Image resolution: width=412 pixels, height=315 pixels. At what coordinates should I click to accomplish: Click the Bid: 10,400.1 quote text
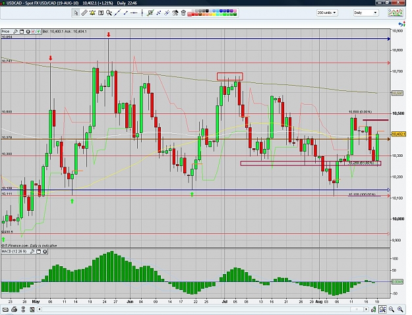click(53, 32)
